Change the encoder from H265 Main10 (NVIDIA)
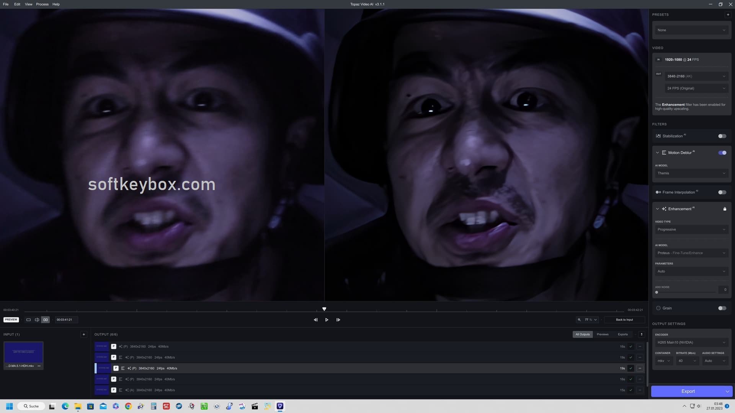 [691, 342]
